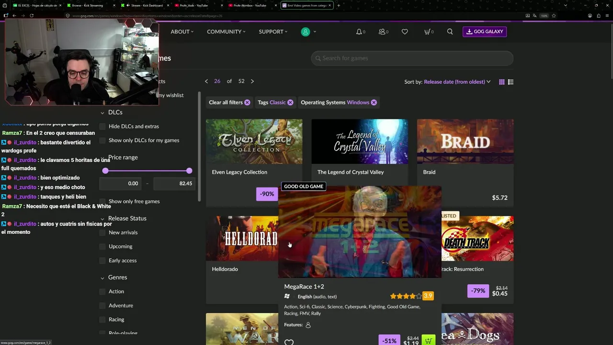Open a new browser tab
This screenshot has height=345, width=613.
(x=339, y=5)
